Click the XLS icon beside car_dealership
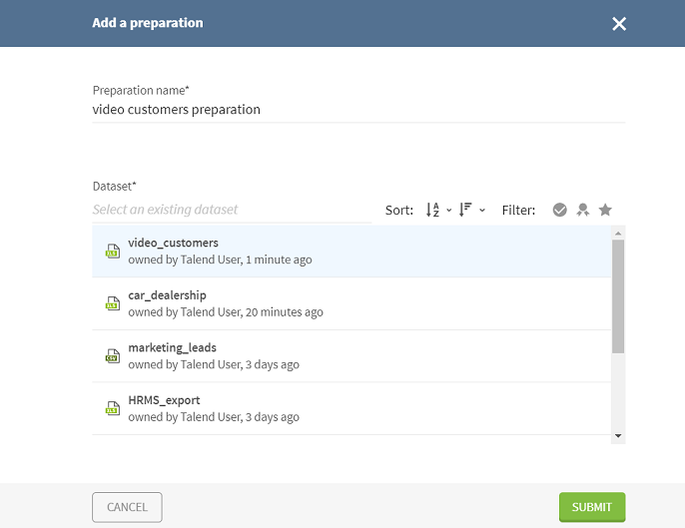 (113, 303)
